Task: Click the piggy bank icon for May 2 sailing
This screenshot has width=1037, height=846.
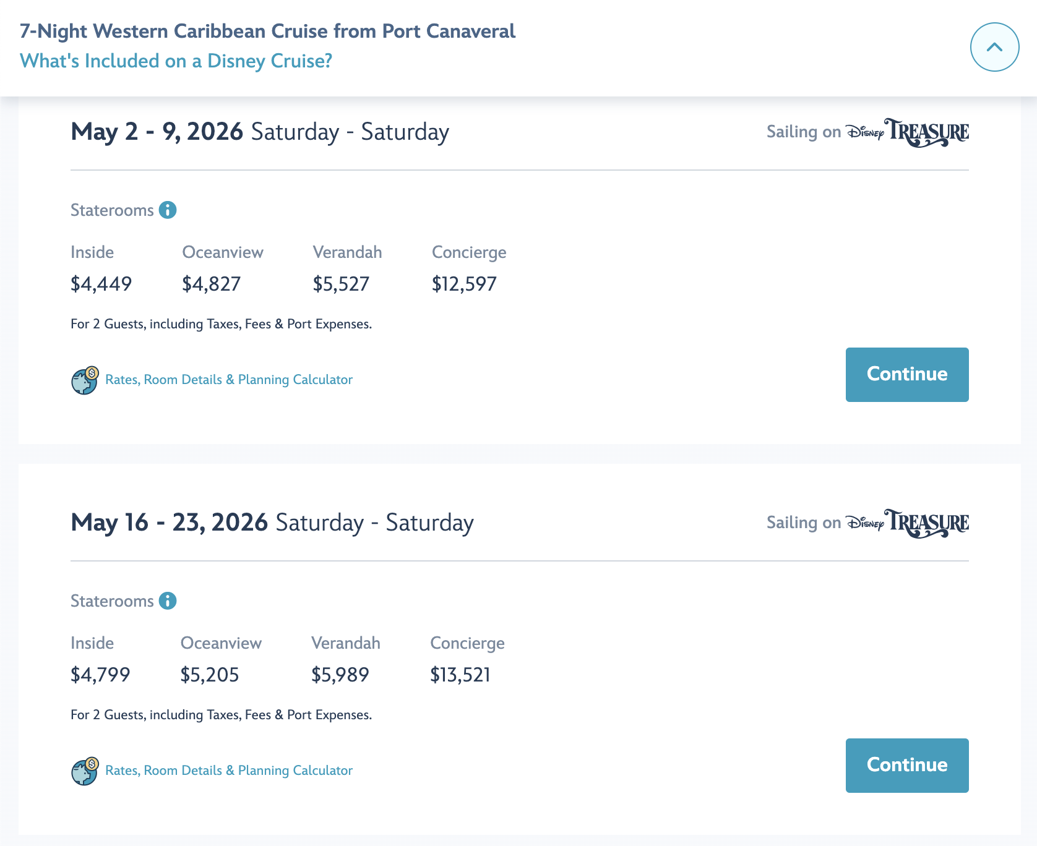Action: coord(85,380)
